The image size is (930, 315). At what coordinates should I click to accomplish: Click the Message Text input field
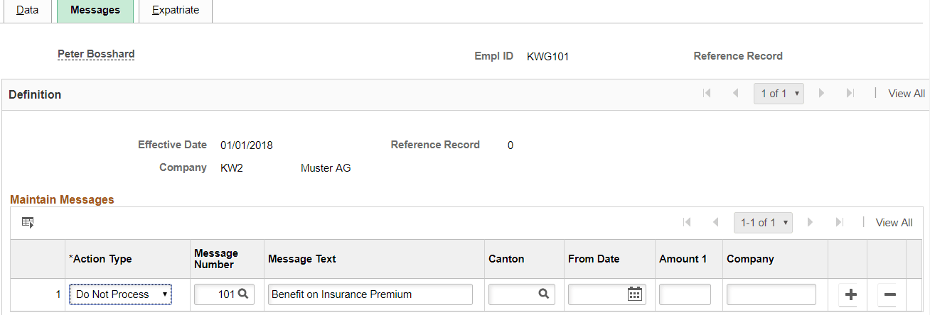coord(370,294)
